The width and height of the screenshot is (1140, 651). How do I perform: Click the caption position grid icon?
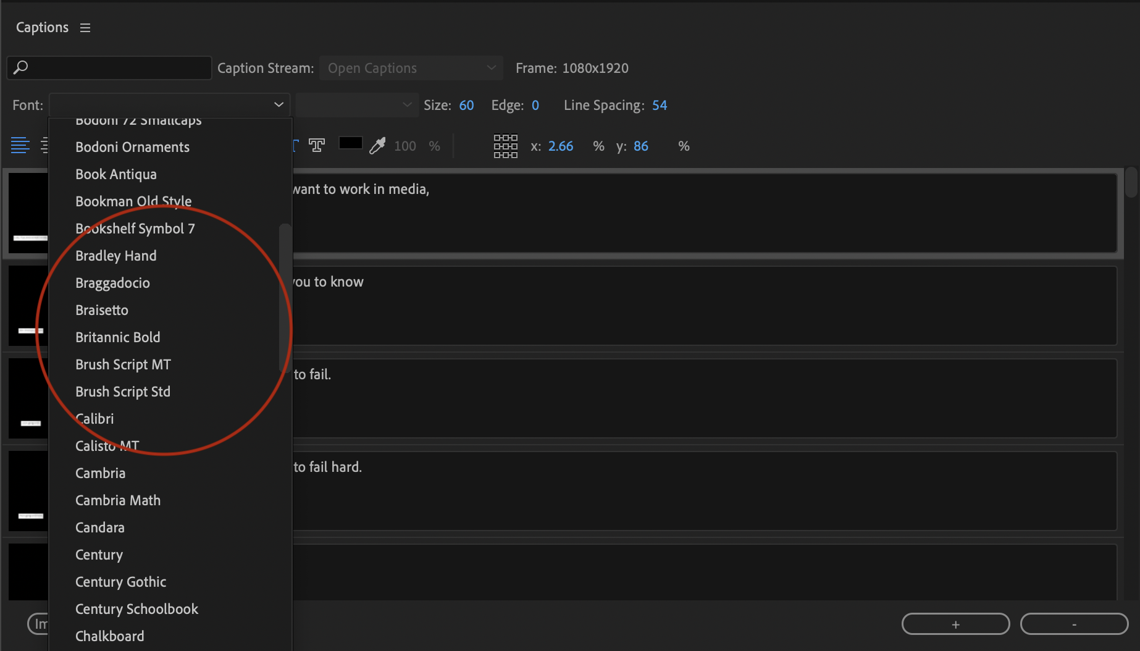click(506, 146)
